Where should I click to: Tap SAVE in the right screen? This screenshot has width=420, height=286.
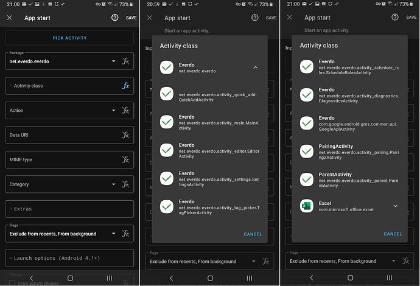(x=411, y=18)
